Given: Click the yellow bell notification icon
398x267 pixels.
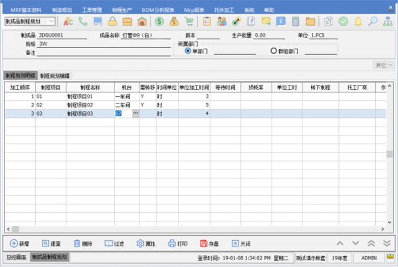Looking at the screenshot, I should pos(358,21).
